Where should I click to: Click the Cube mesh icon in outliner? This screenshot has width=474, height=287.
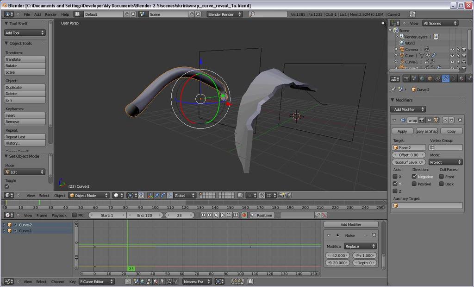pos(402,55)
